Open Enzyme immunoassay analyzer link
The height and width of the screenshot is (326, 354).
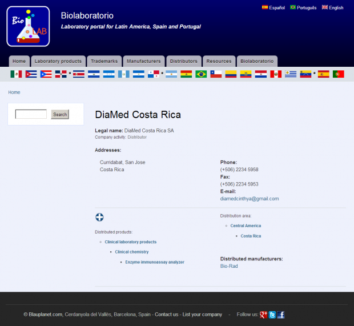tap(155, 262)
